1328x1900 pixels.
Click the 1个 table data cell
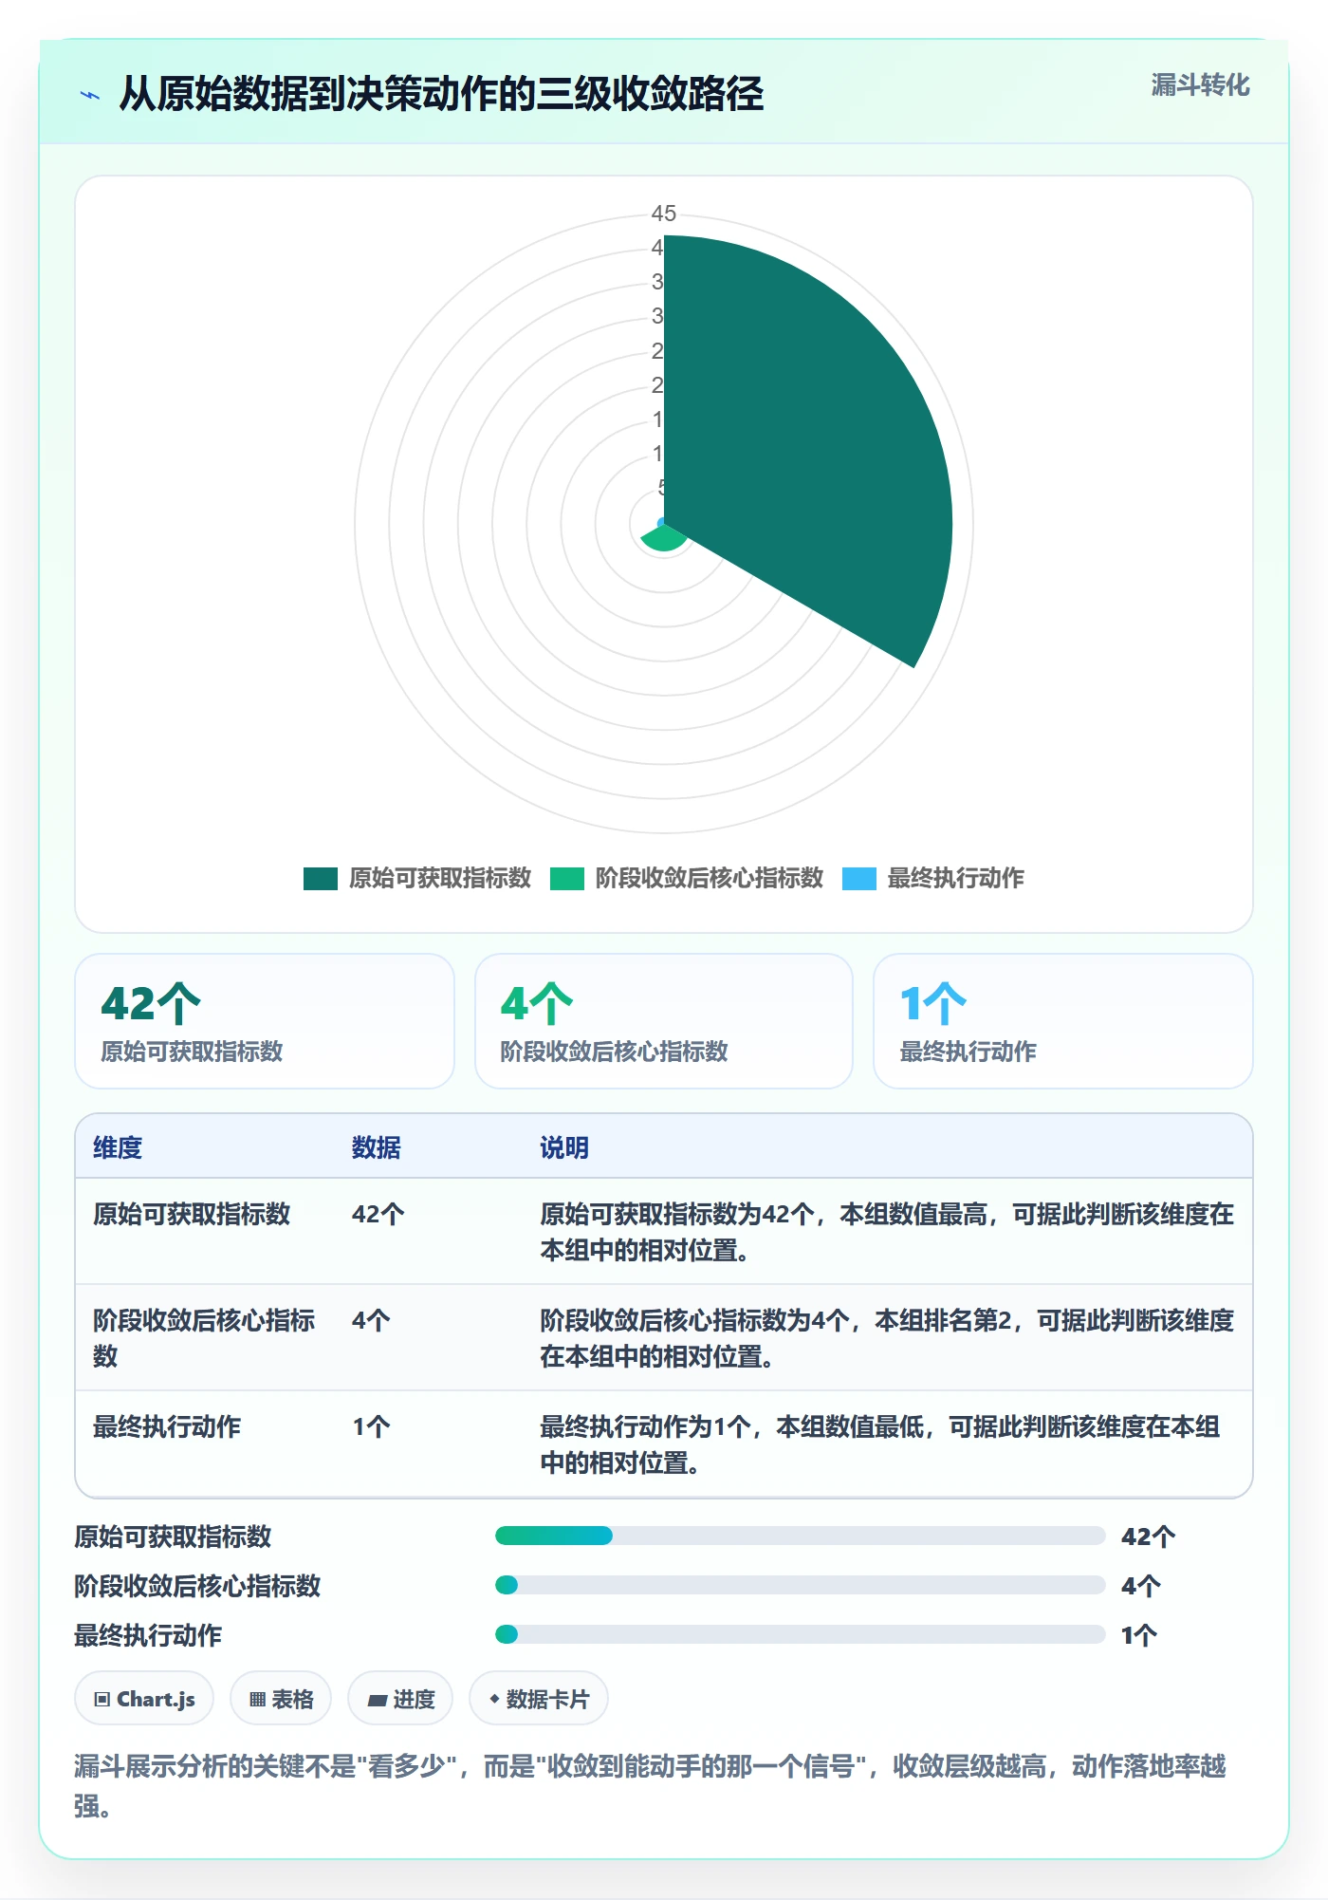point(371,1426)
